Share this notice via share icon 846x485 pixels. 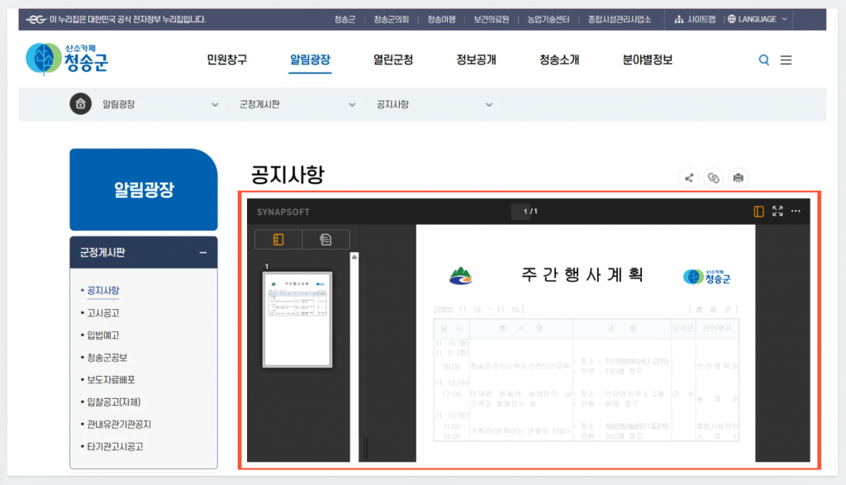(689, 178)
